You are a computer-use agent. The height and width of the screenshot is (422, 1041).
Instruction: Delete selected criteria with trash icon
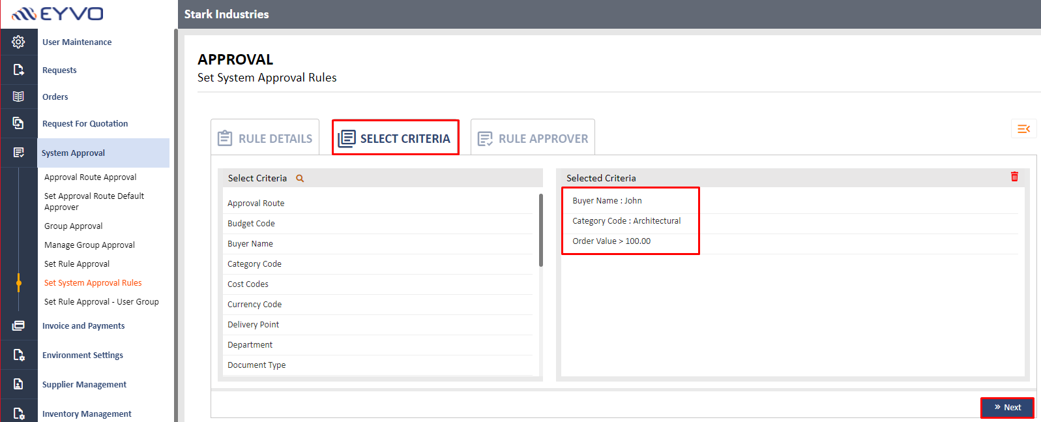tap(1014, 177)
